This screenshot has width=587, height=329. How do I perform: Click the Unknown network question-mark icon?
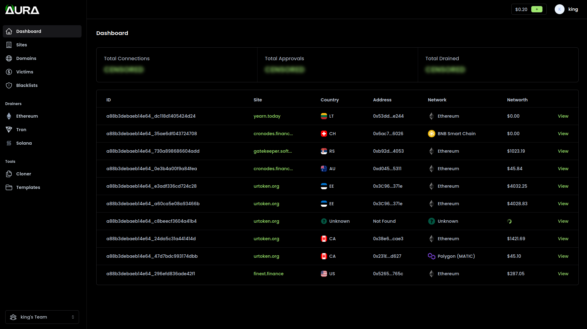[432, 221]
